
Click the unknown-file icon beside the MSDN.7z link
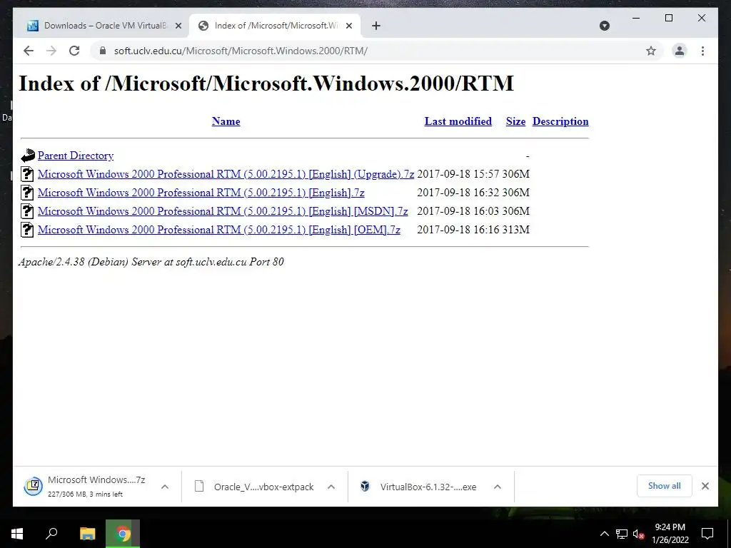click(28, 211)
